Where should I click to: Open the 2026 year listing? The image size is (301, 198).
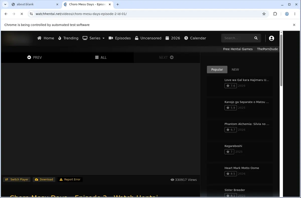[173, 38]
